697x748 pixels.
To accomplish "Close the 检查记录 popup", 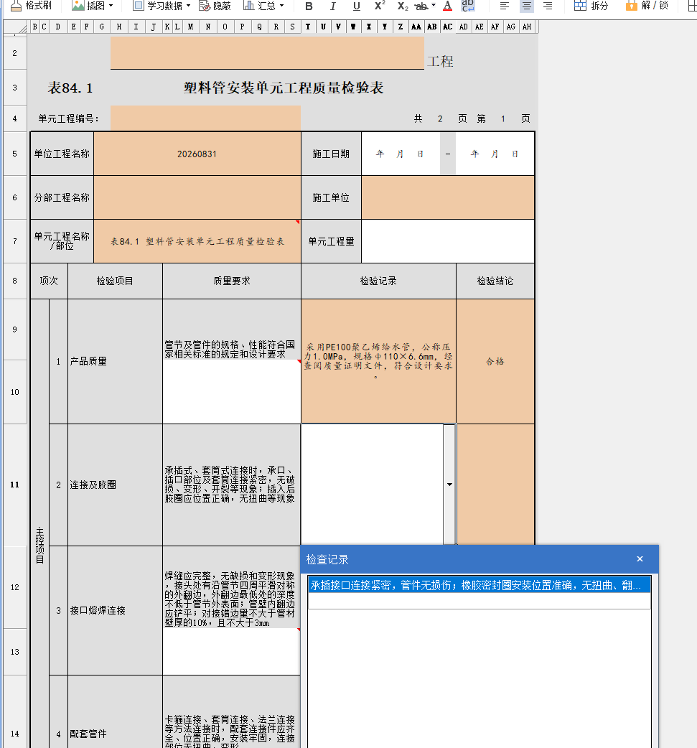I will click(640, 559).
